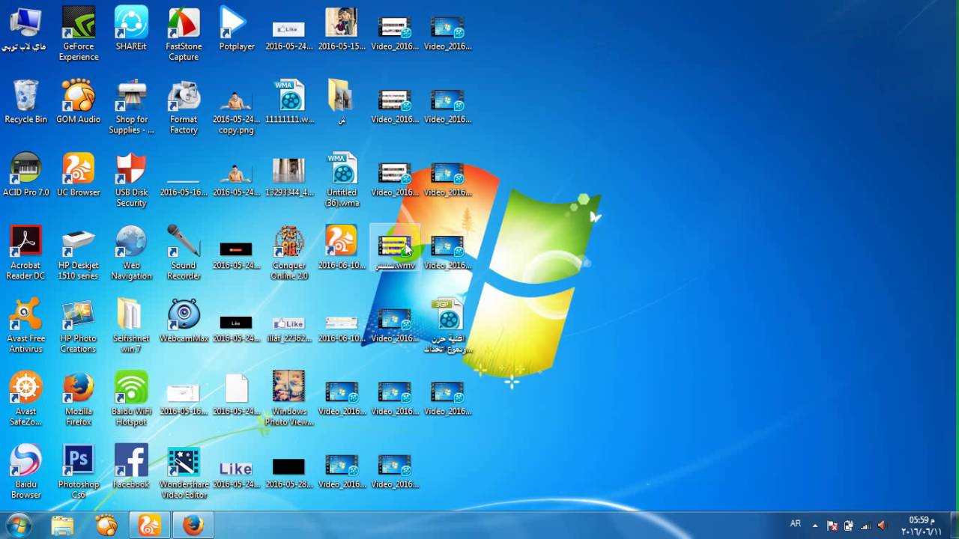Open Wondershare Video Editor shortcut
The width and height of the screenshot is (959, 539).
(x=184, y=472)
